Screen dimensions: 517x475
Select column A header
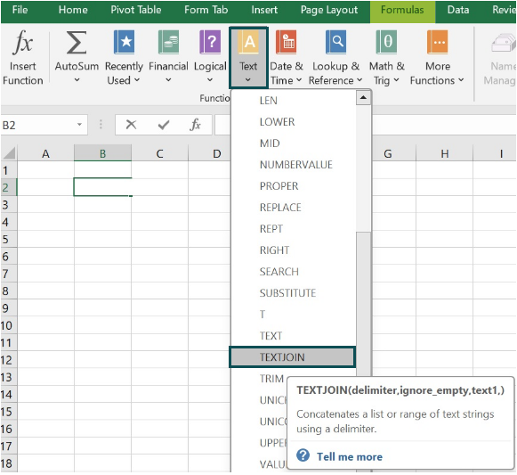[x=45, y=153]
